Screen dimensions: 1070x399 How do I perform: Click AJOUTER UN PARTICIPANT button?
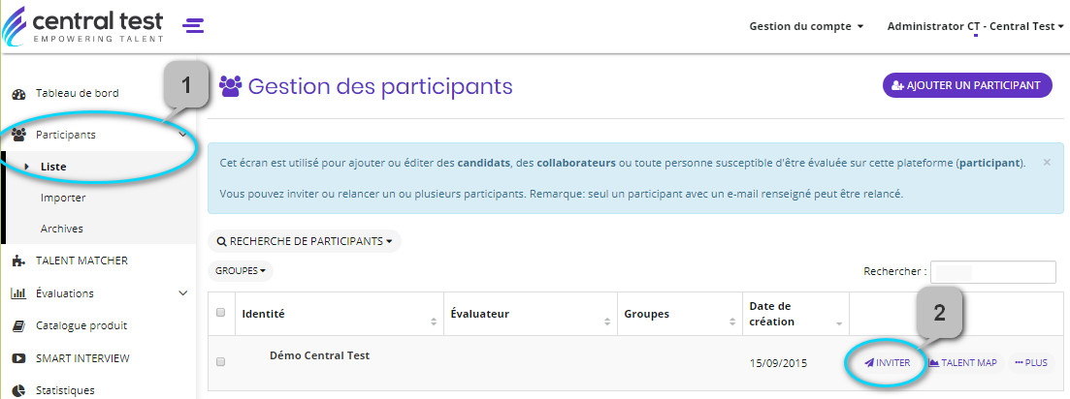click(x=967, y=85)
